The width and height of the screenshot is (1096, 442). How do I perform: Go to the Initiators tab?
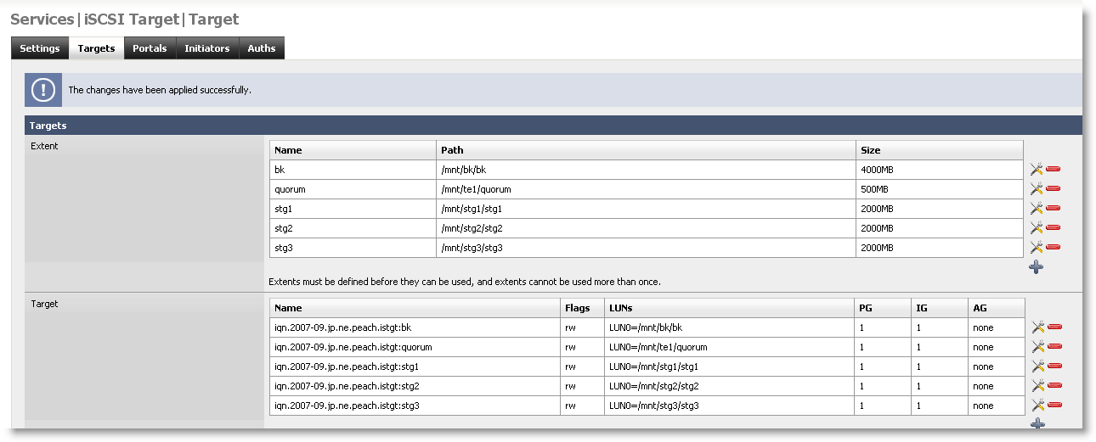[207, 48]
